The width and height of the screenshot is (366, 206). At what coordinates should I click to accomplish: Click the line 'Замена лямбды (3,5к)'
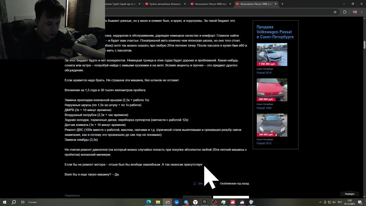pos(81,140)
